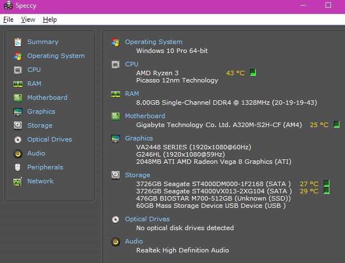Open the View menu
The image size is (345, 263).
pos(28,20)
